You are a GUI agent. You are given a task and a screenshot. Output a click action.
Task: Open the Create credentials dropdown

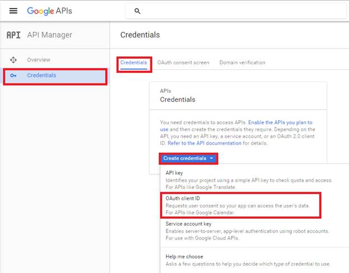(188, 158)
